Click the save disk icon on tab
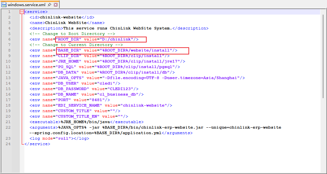327x174 pixels. click(x=4, y=5)
